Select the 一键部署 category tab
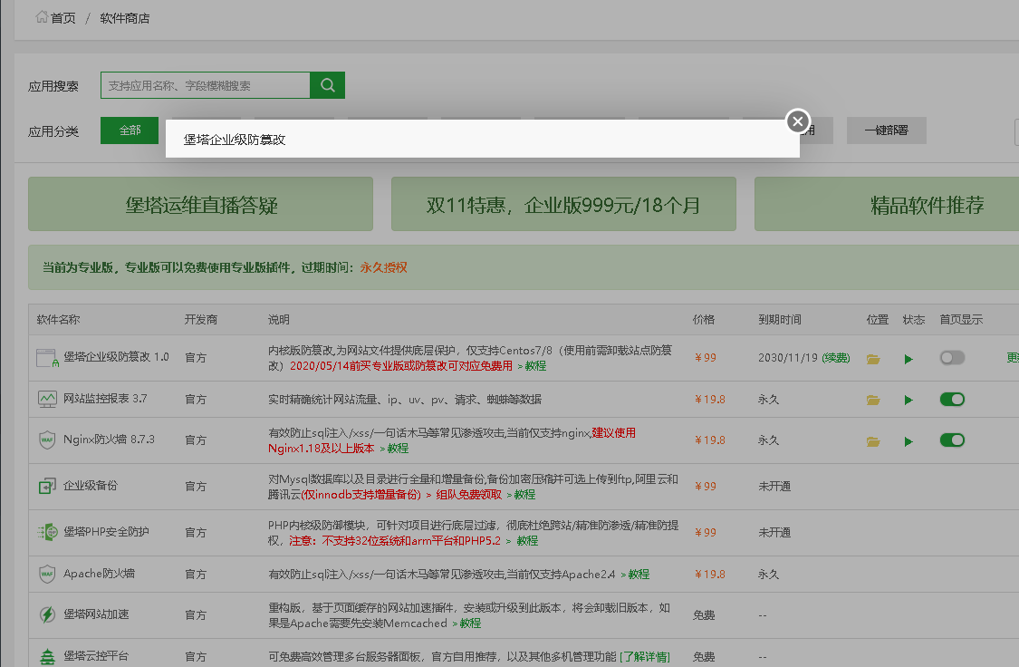Image resolution: width=1019 pixels, height=667 pixels. (886, 130)
